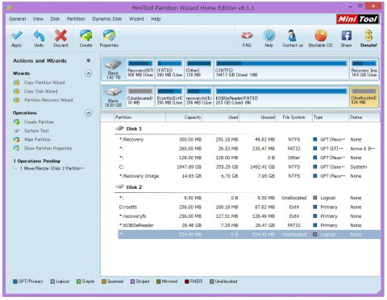Choose the Surface Test operation
This screenshot has height=300, width=387.
36,131
